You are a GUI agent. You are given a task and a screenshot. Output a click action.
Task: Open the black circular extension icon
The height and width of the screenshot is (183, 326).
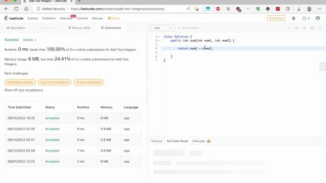268,9
